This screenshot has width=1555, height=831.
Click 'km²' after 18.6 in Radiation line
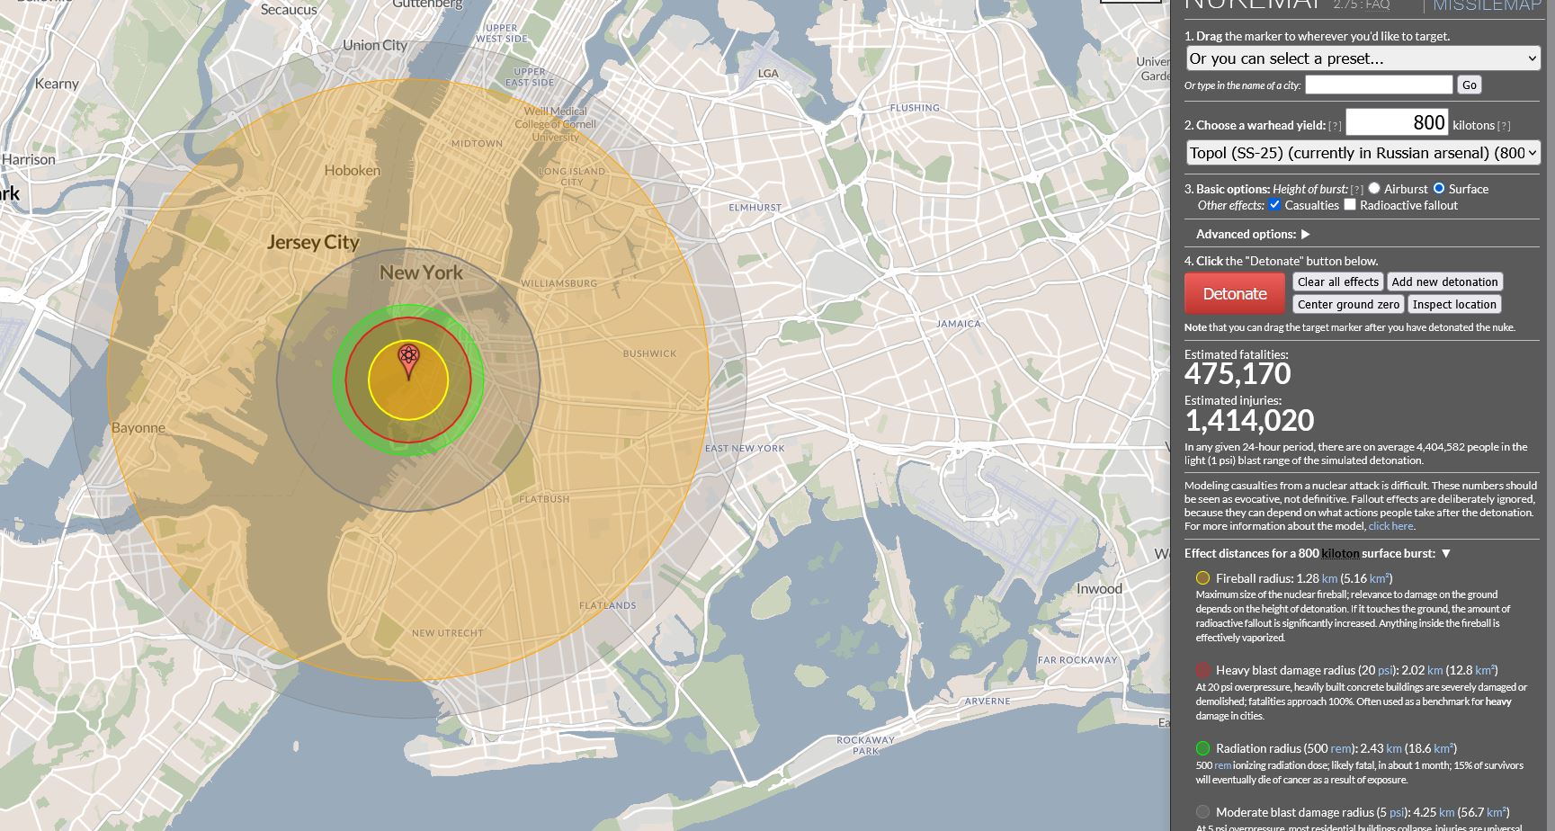1443,748
